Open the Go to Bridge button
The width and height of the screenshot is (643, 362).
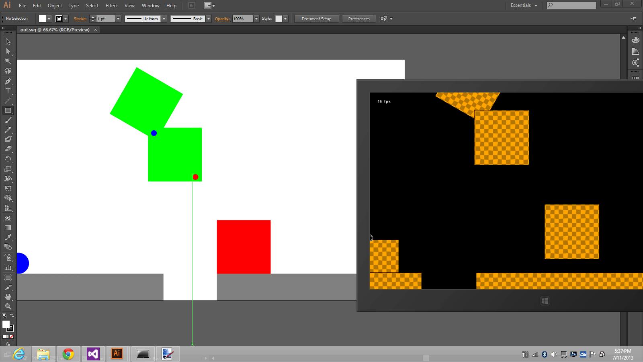click(x=192, y=6)
